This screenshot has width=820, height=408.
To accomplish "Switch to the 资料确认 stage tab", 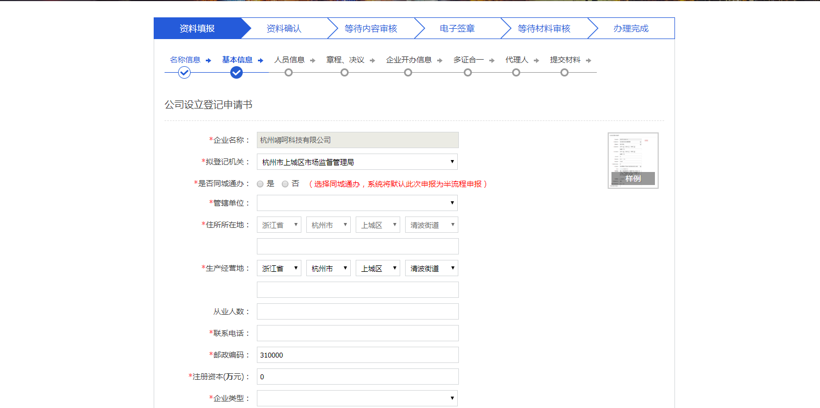I will 283,28.
